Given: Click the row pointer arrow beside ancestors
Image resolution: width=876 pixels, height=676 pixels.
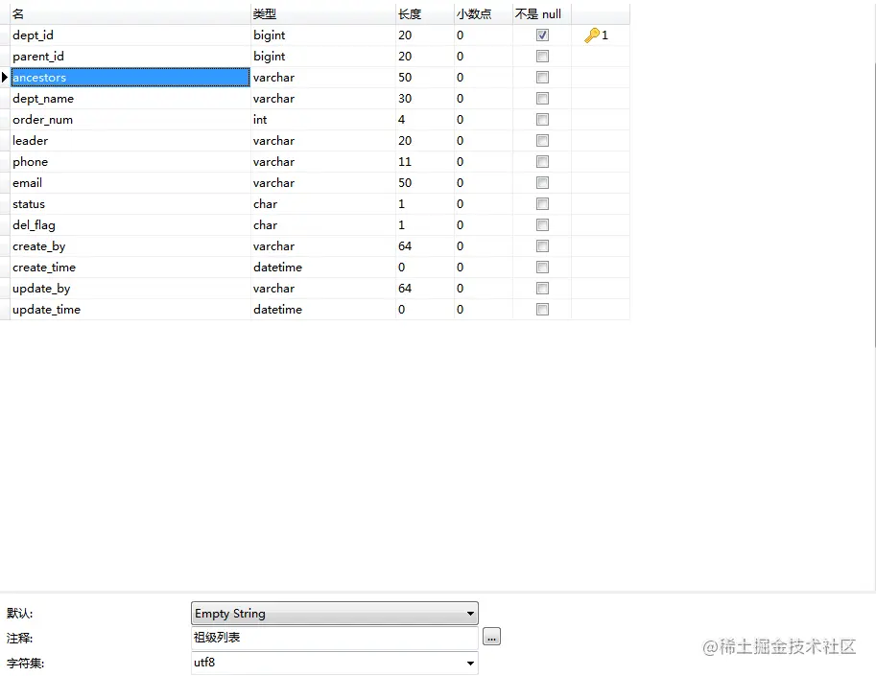Looking at the screenshot, I should pyautogui.click(x=5, y=77).
